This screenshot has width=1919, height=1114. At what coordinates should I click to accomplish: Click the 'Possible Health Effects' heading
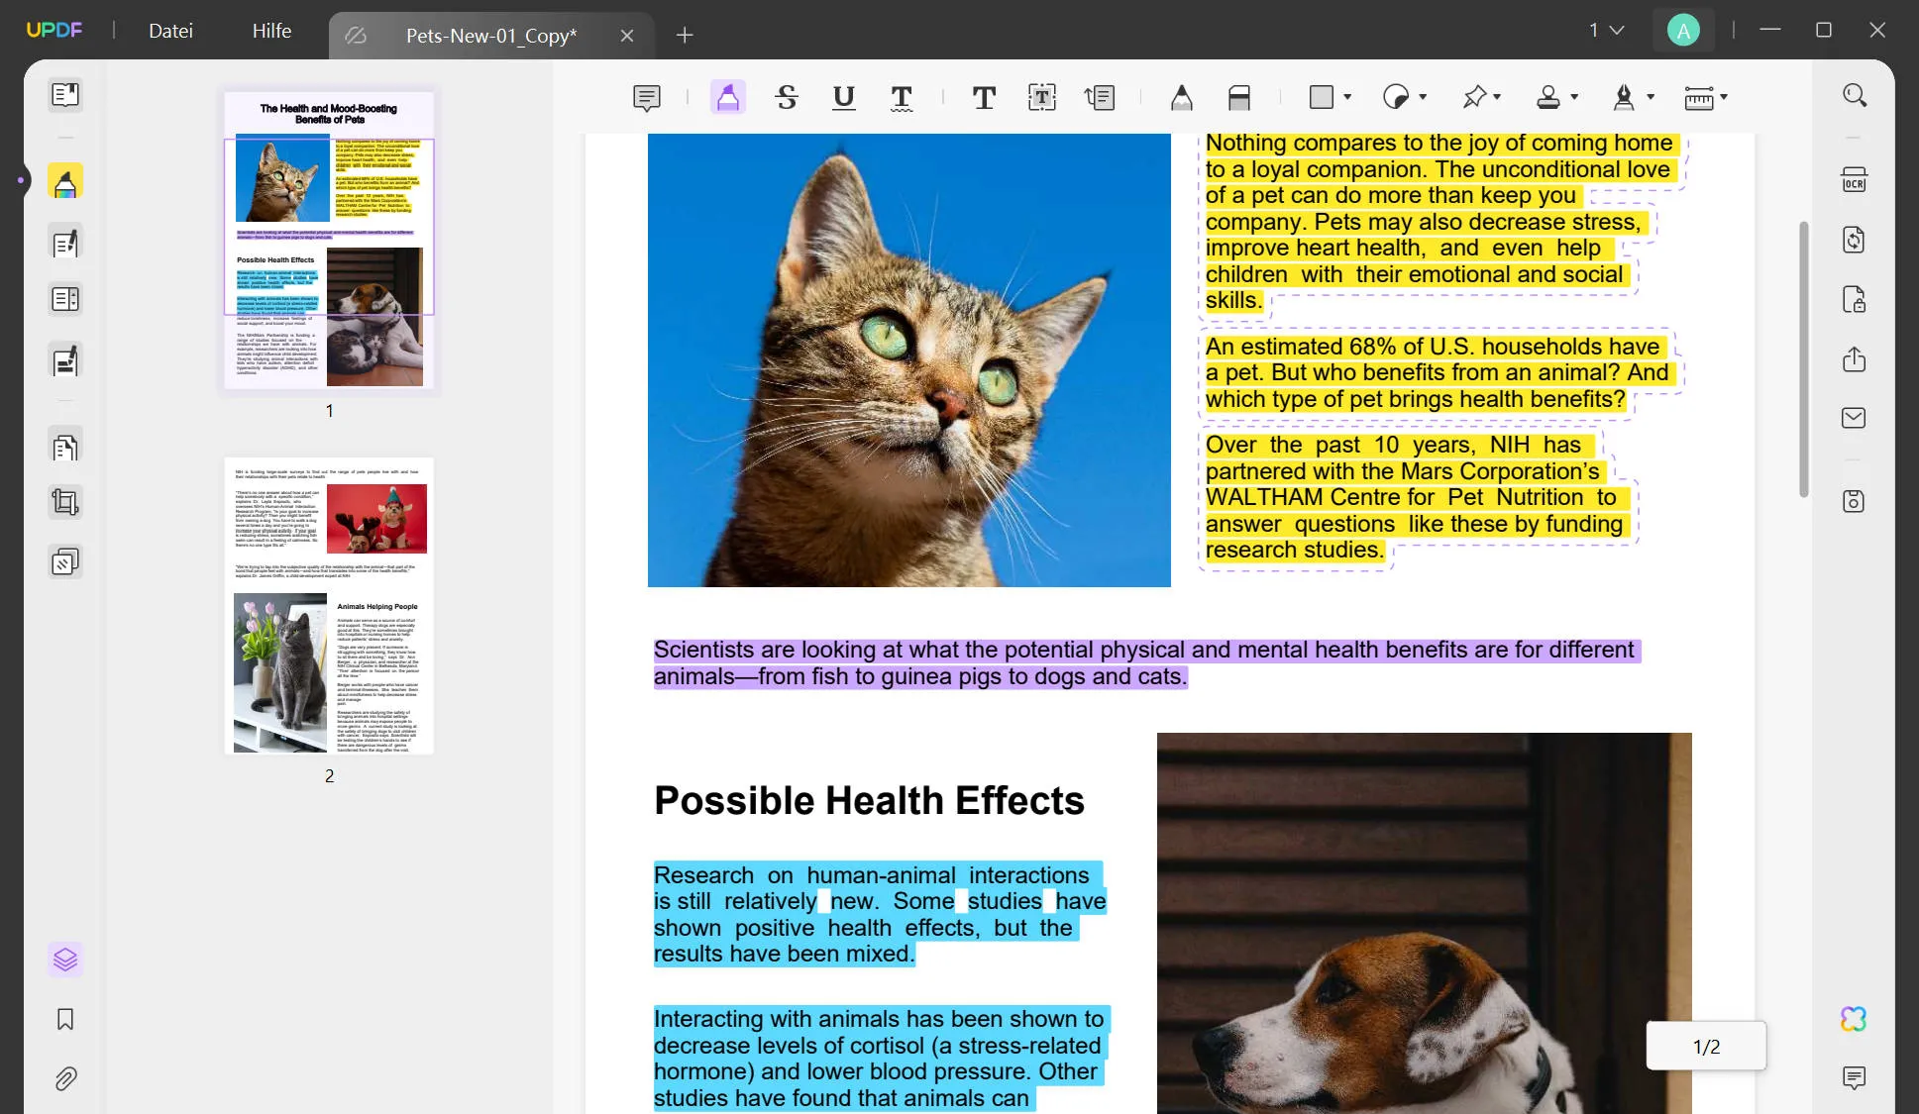point(869,800)
